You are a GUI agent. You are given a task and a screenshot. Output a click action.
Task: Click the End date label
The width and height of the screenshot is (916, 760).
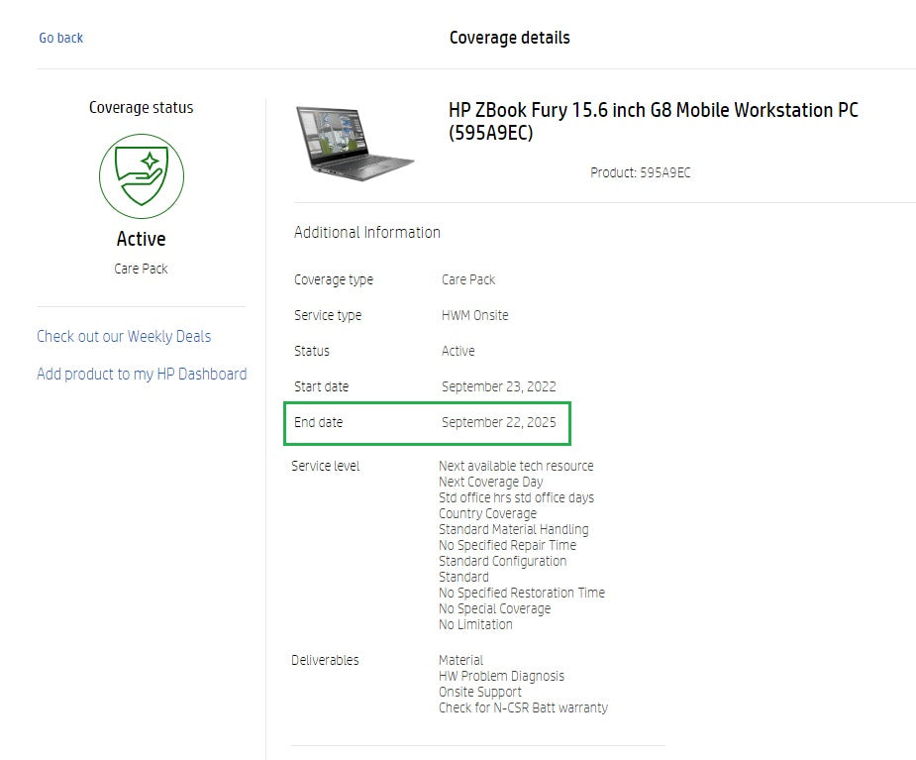pyautogui.click(x=318, y=422)
